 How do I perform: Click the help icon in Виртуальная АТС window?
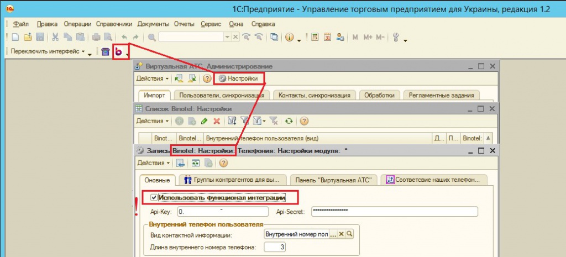point(207,78)
